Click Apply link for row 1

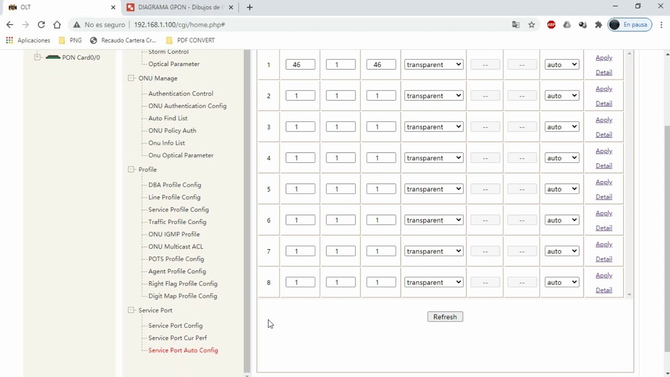click(x=604, y=58)
